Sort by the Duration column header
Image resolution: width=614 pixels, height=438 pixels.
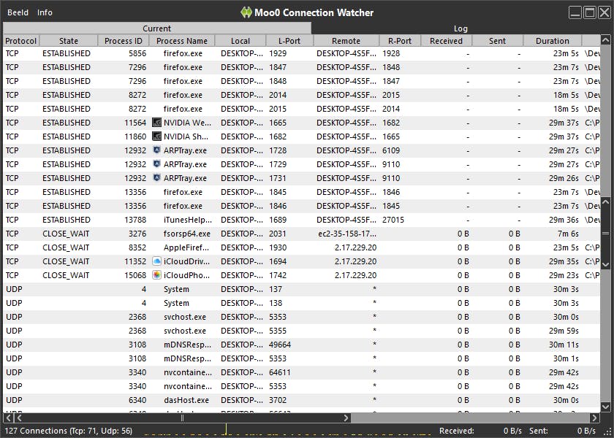click(552, 41)
